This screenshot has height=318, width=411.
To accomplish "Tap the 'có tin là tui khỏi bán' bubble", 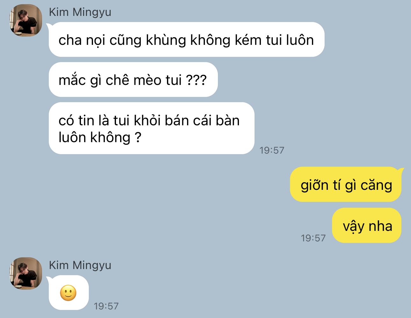I will pyautogui.click(x=151, y=128).
